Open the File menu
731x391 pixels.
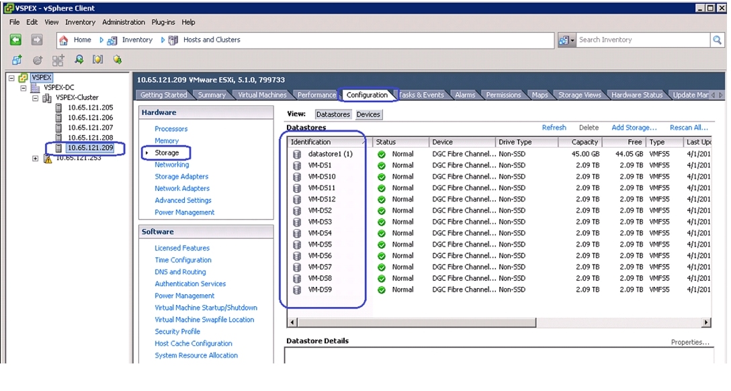pos(15,22)
